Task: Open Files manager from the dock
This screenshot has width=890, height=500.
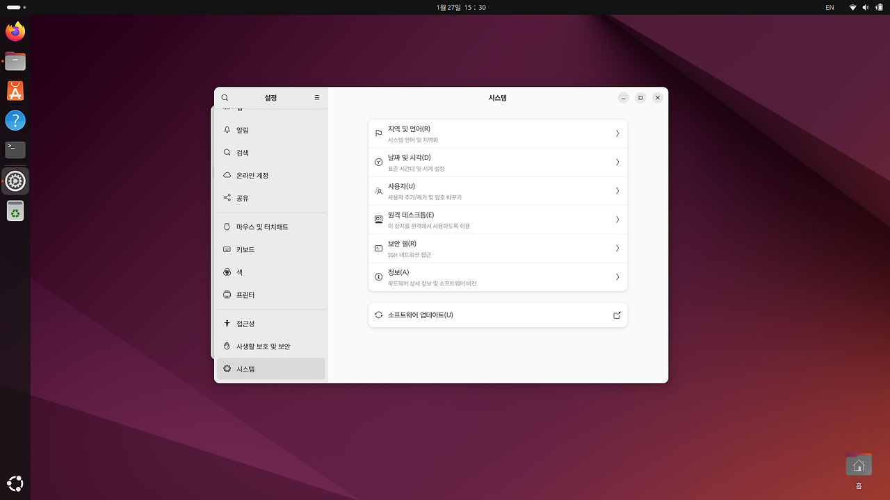Action: (15, 61)
